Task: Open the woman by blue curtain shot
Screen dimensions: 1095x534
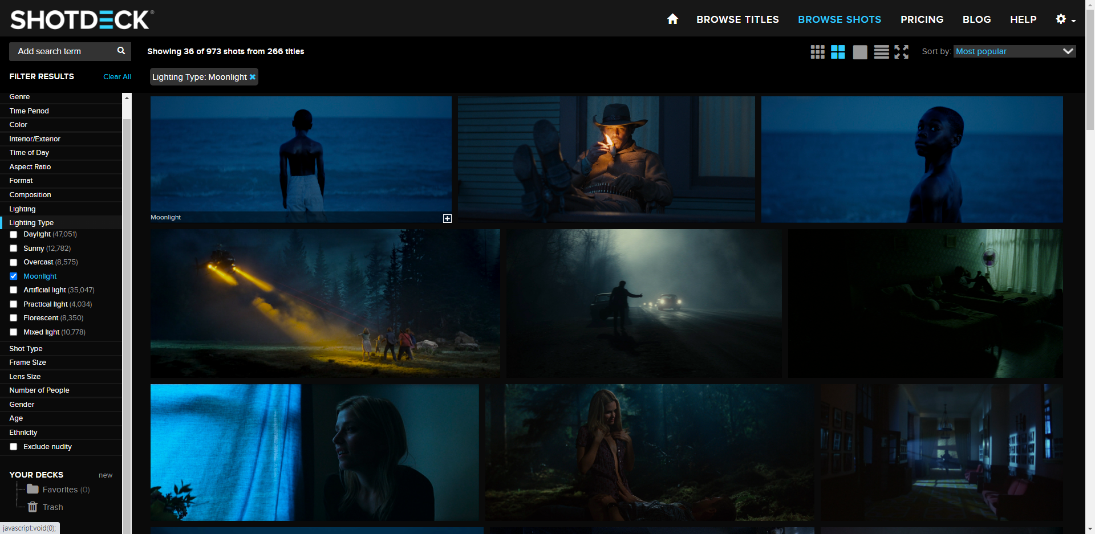Action: pos(315,453)
